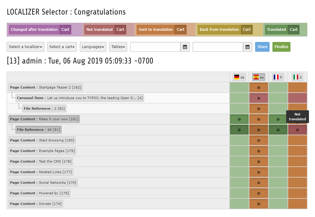Viewport: 315px width, 217px height.
Task: Open the Cart for Sent to translation items
Action: [x=181, y=30]
